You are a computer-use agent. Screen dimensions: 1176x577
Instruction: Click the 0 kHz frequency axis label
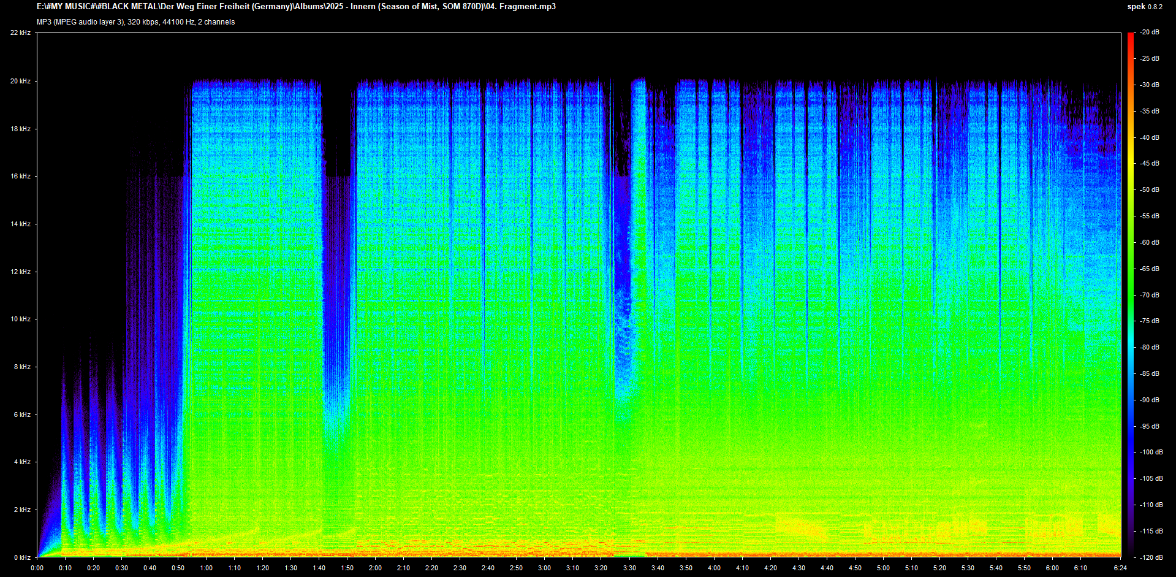coord(22,557)
